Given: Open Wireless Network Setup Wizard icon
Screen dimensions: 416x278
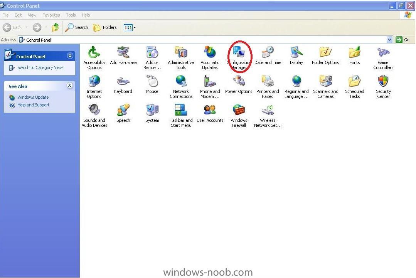Looking at the screenshot, I should click(268, 116).
